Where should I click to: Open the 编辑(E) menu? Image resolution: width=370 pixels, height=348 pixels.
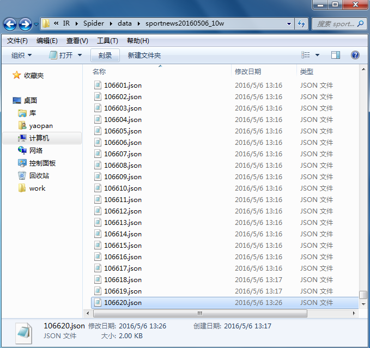coord(47,41)
